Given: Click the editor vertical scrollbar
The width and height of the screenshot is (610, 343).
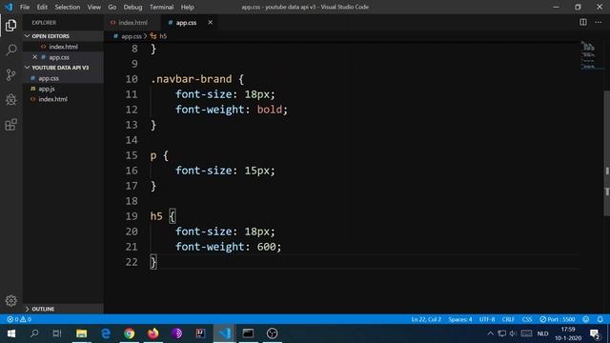Looking at the screenshot, I should [606, 153].
